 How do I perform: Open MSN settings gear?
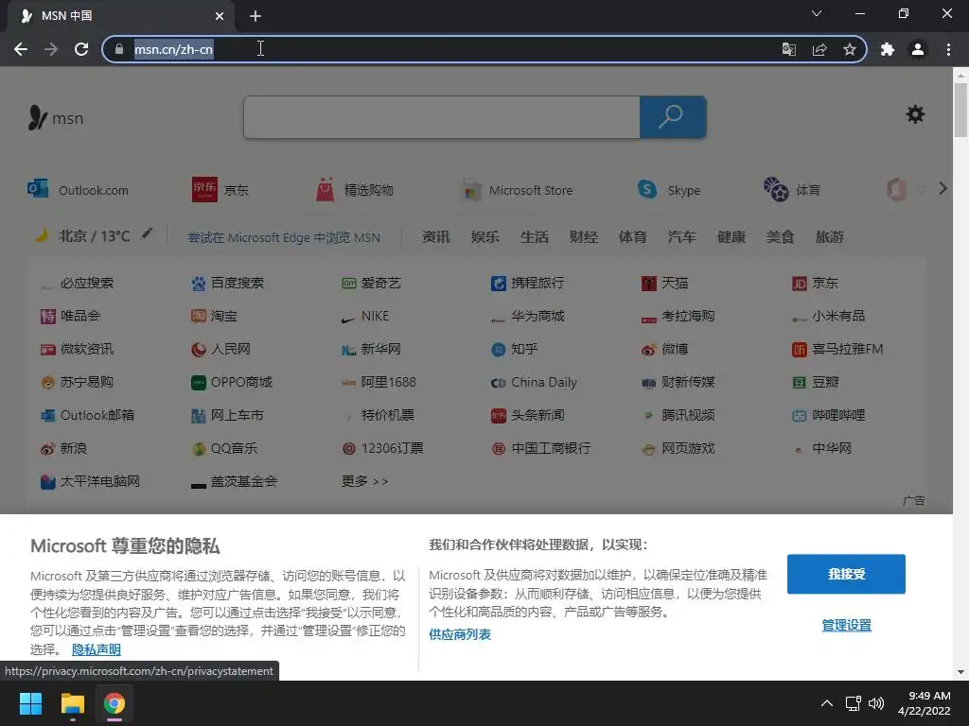(x=915, y=114)
